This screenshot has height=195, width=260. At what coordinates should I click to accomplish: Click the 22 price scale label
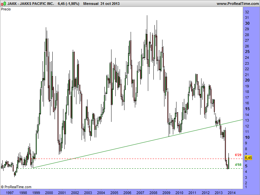pyautogui.click(x=247, y=69)
